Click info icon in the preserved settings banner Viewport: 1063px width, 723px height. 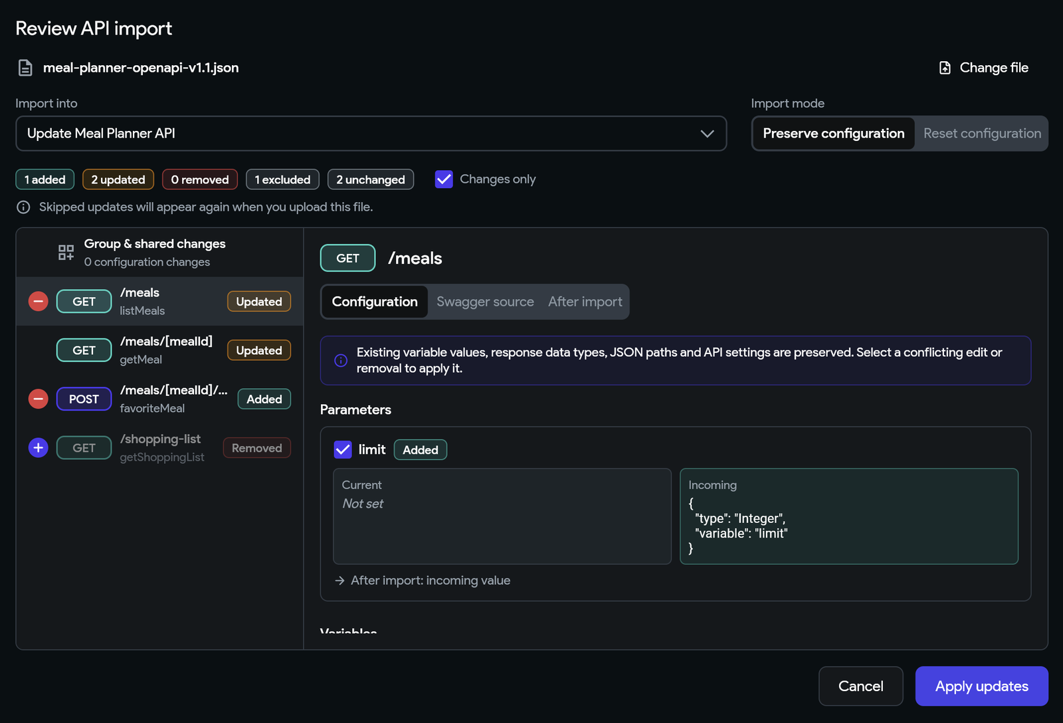point(341,360)
